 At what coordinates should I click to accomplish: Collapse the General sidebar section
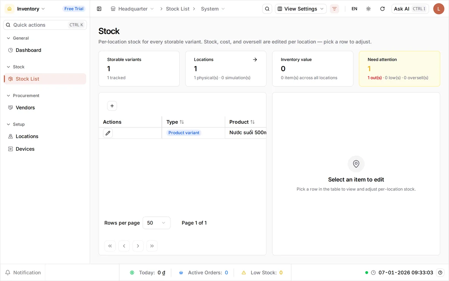tap(18, 38)
